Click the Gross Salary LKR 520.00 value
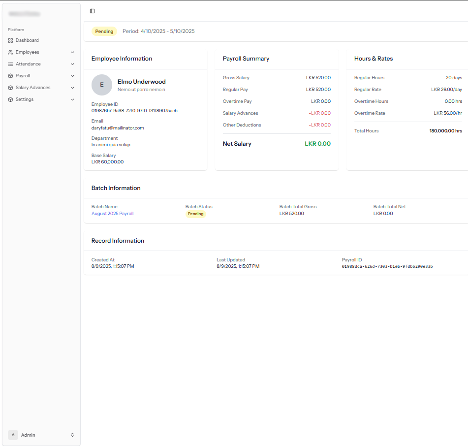The width and height of the screenshot is (468, 446). coord(318,78)
